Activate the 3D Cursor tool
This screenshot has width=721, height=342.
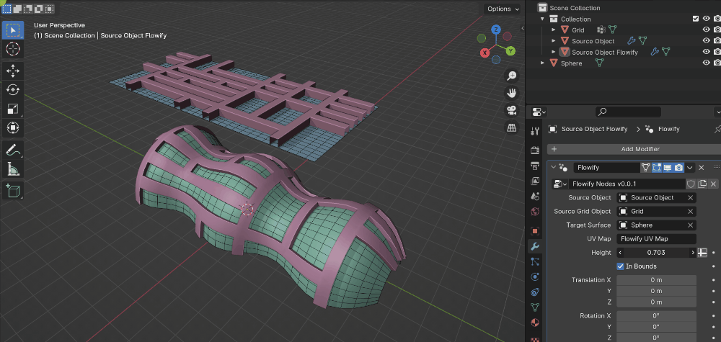click(13, 48)
